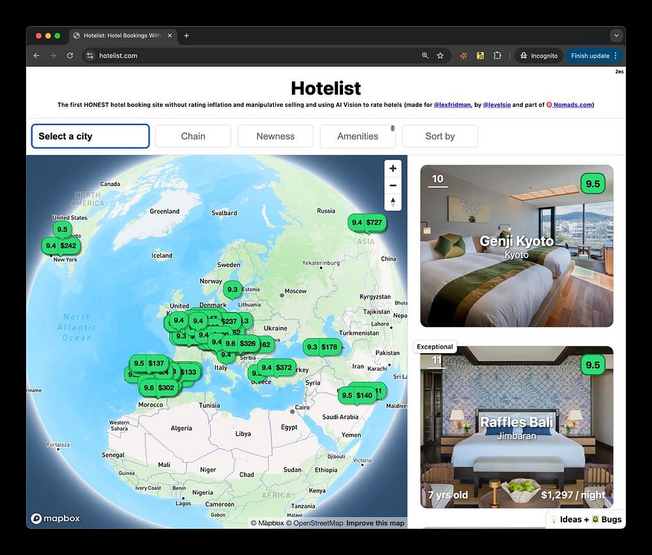The height and width of the screenshot is (555, 652).
Task: Click the Hotelist title heading
Action: coord(325,88)
